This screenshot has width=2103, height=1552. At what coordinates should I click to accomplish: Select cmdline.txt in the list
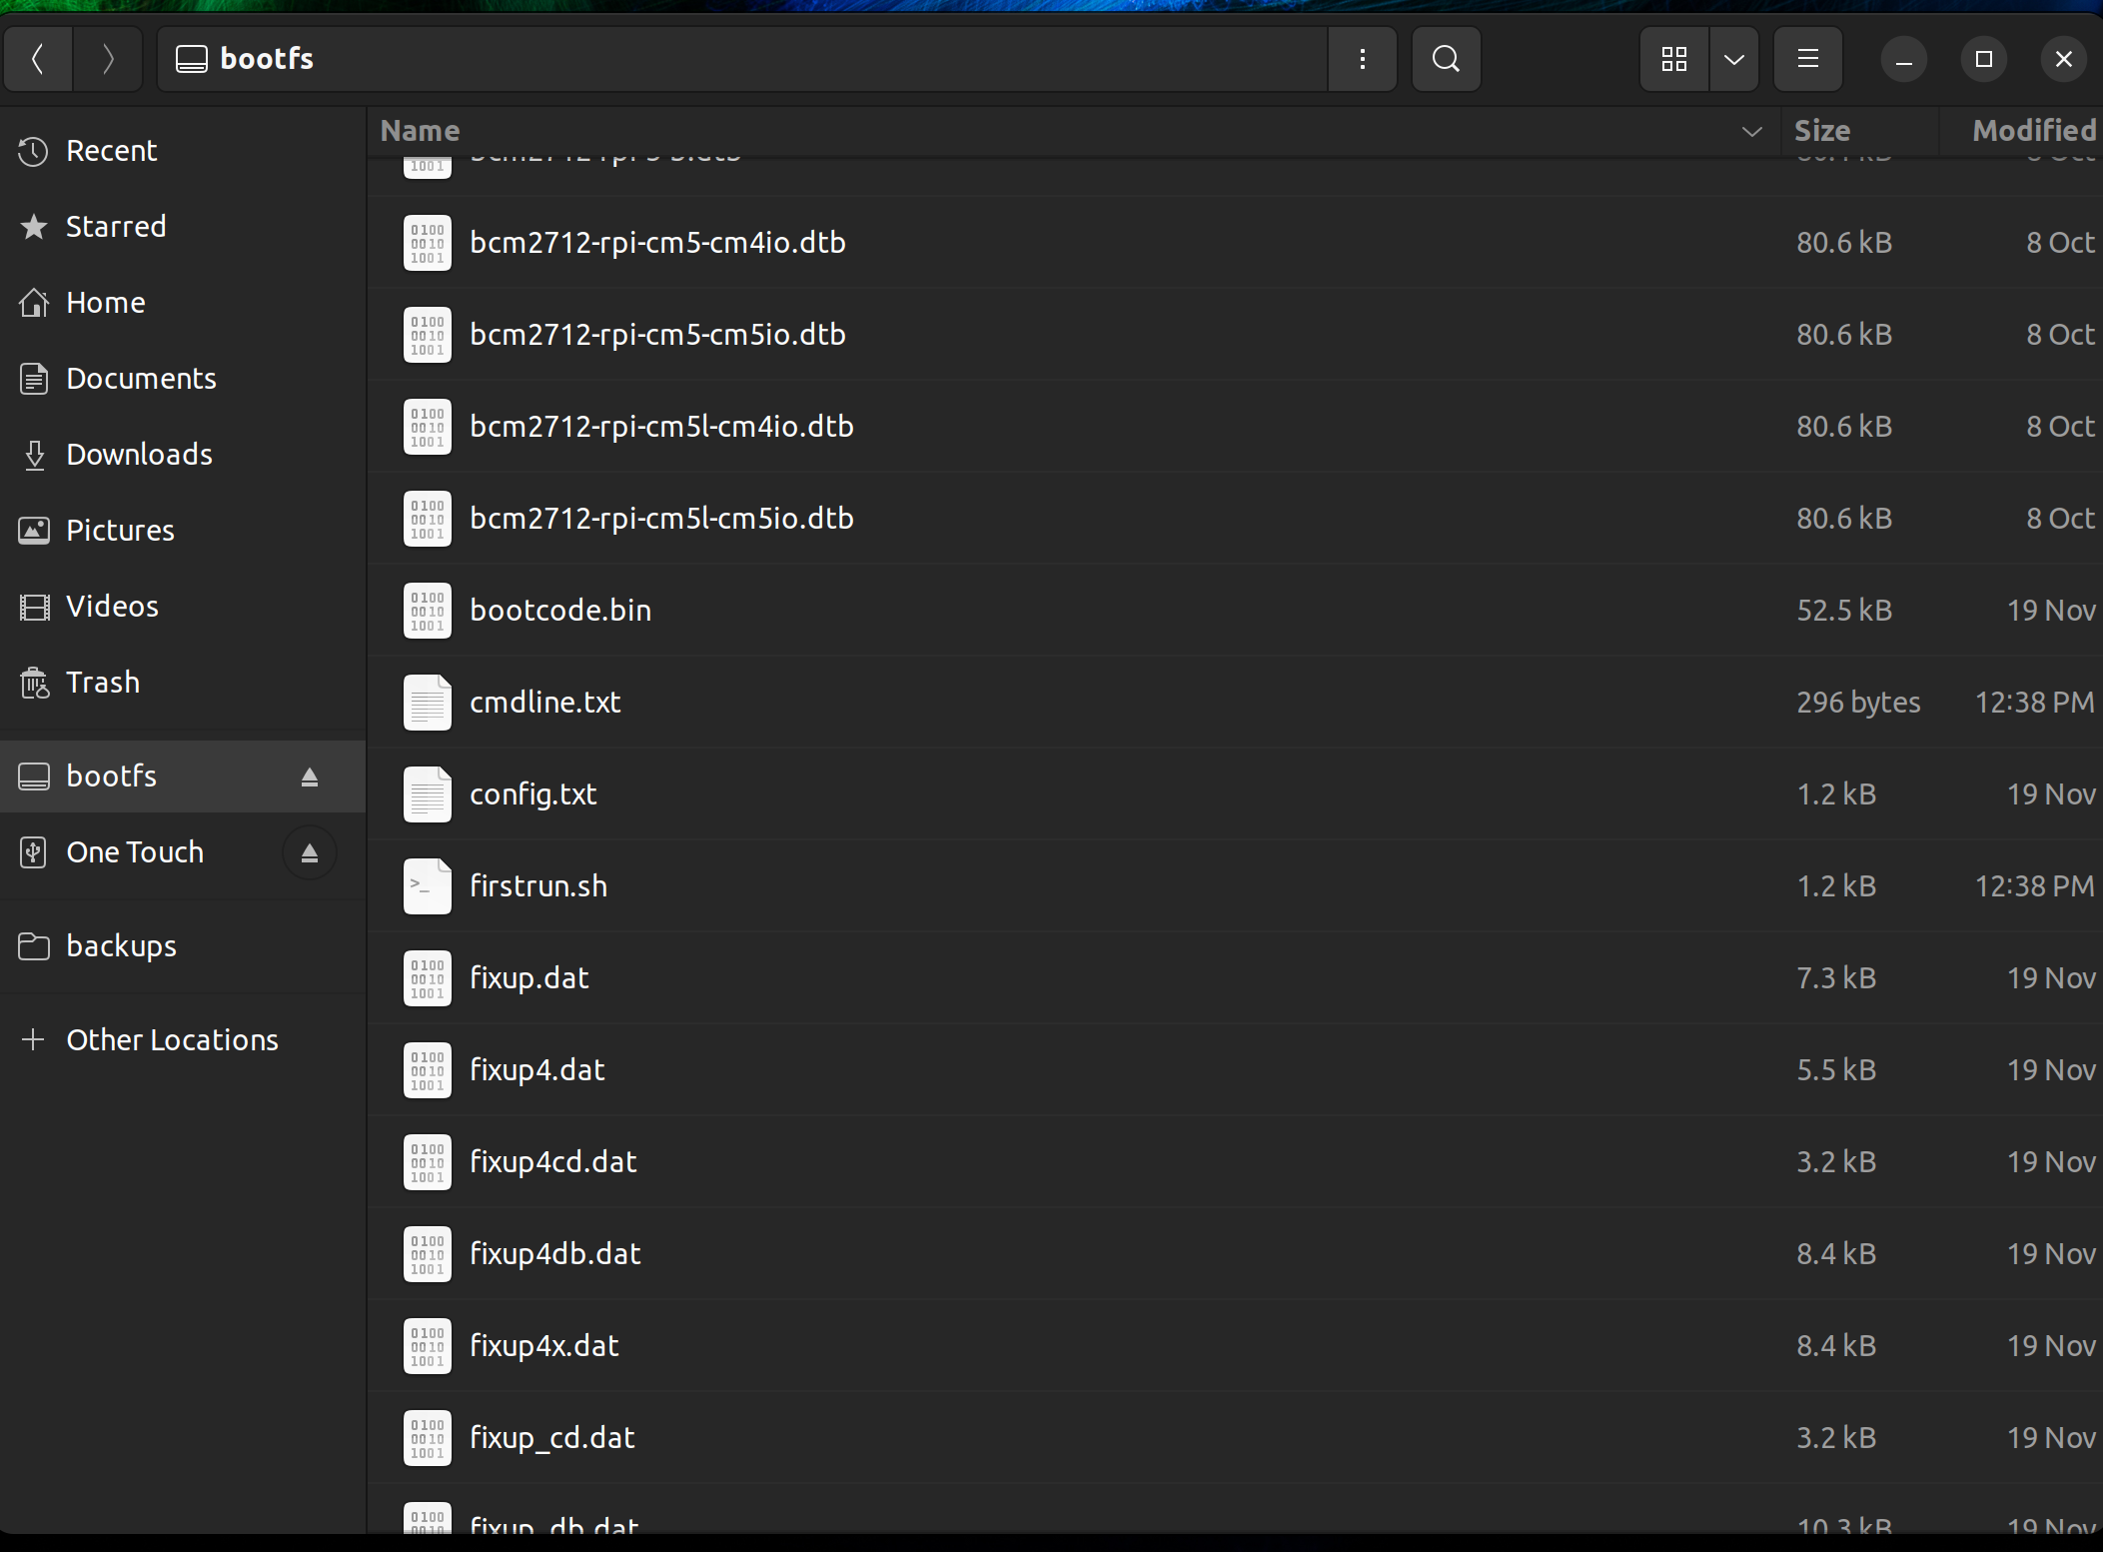[x=544, y=703]
